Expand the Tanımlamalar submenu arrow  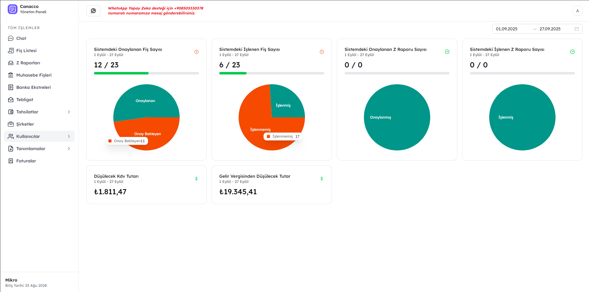69,149
